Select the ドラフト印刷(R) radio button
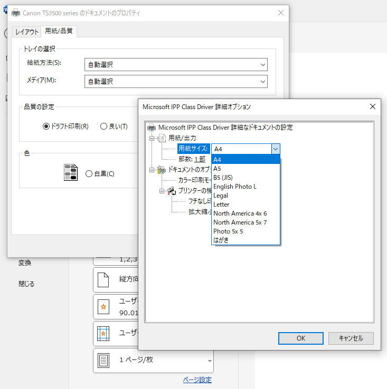This screenshot has height=389, width=387. pyautogui.click(x=46, y=127)
